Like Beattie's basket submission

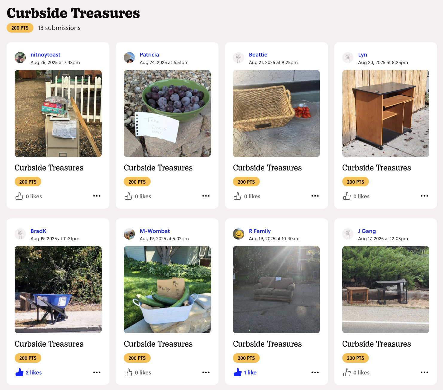pos(238,196)
